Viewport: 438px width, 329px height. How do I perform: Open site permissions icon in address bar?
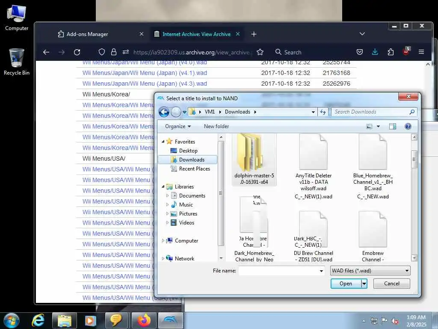click(126, 52)
